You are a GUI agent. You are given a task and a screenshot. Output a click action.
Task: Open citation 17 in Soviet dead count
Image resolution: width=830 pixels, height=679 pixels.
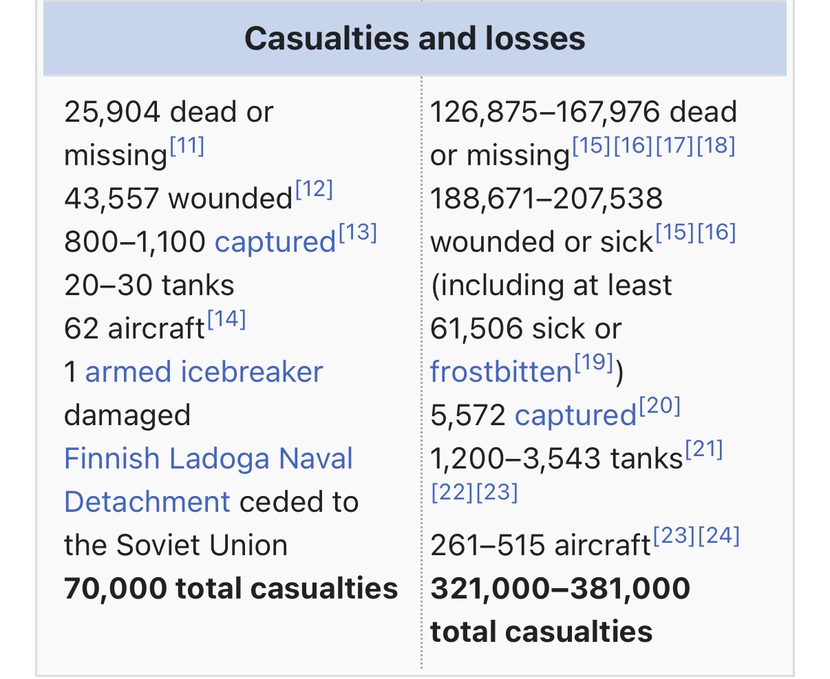(674, 146)
